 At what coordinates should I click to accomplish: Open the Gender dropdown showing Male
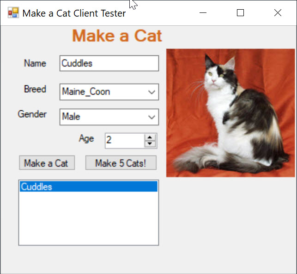(109, 117)
